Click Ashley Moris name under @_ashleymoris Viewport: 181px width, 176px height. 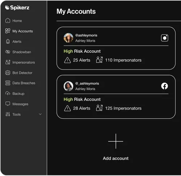point(85,89)
